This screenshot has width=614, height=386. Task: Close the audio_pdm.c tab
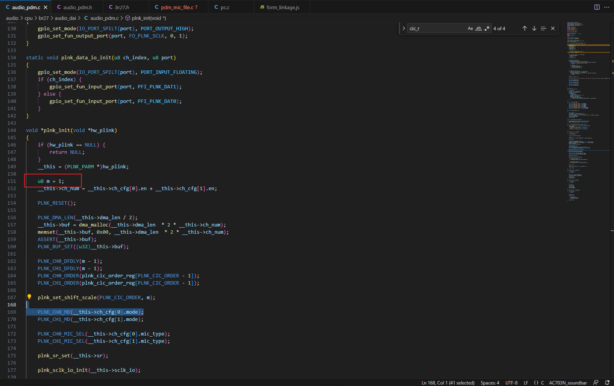(45, 7)
